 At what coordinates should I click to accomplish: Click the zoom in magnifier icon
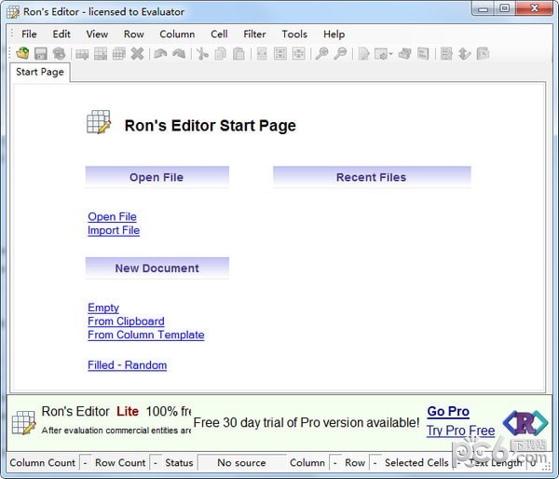point(322,54)
